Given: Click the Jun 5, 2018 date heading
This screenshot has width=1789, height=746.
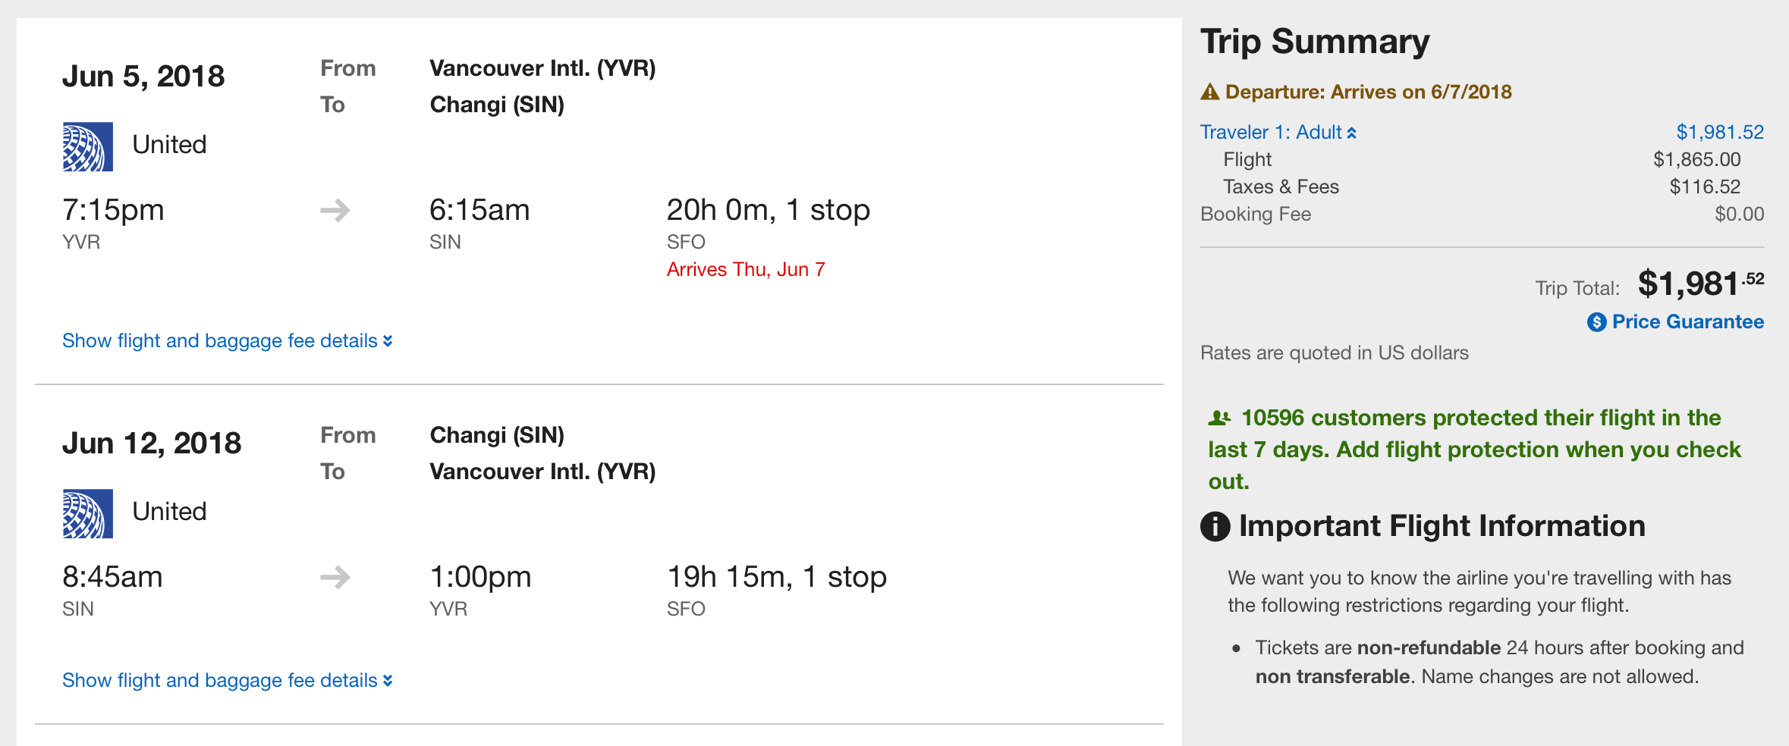Looking at the screenshot, I should (x=143, y=77).
